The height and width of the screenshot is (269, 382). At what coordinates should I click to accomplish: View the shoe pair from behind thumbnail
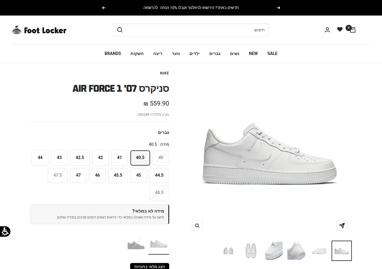point(228,251)
